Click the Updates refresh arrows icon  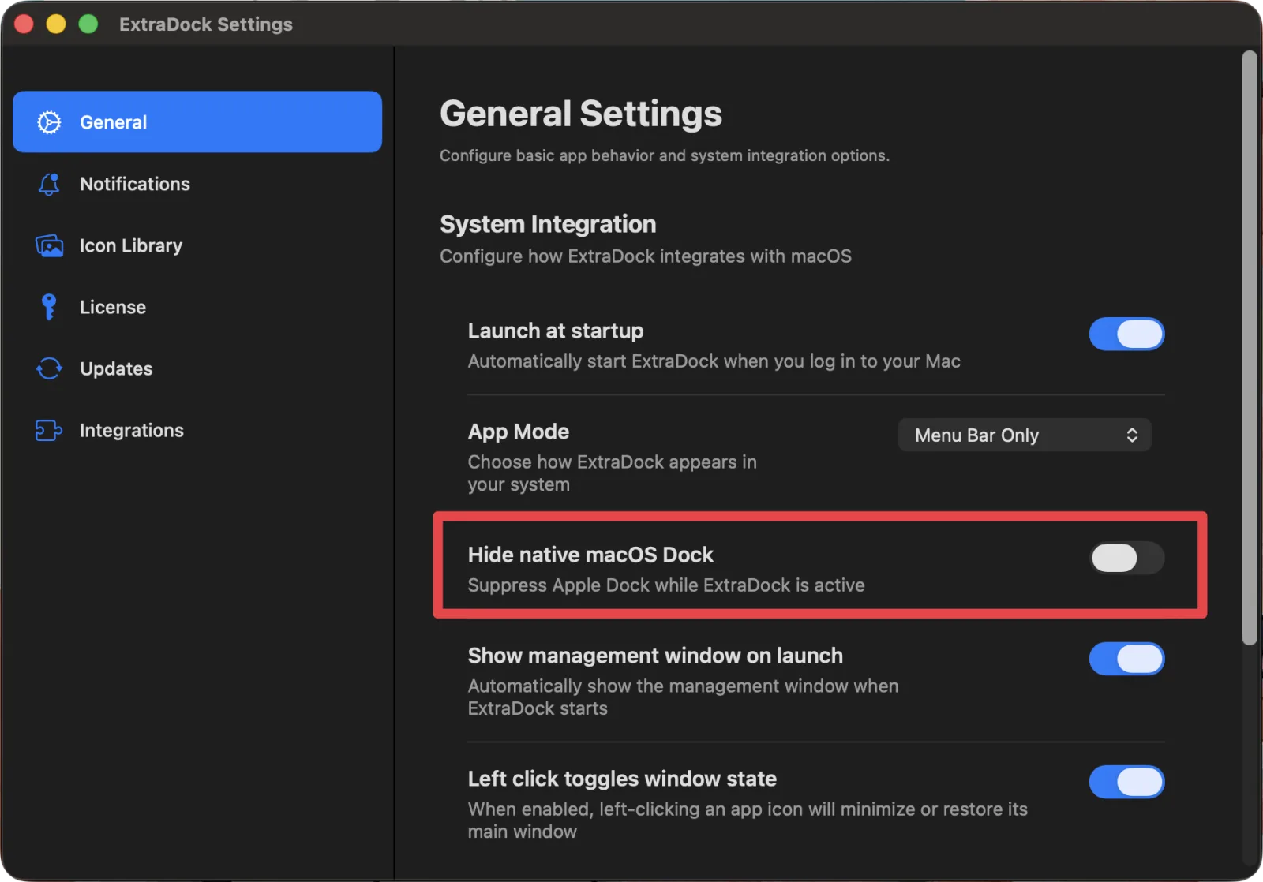[49, 368]
